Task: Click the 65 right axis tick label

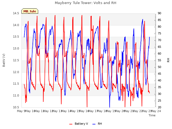Action: point(159,47)
